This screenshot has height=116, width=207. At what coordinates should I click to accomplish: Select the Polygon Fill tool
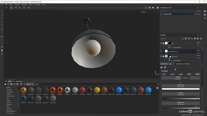point(2,22)
